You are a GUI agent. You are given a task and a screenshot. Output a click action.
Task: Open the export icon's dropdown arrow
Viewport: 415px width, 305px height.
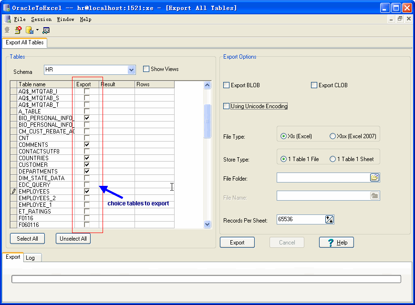pyautogui.click(x=37, y=30)
